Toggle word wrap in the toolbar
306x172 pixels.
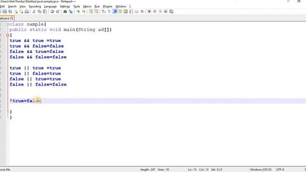pos(104,11)
